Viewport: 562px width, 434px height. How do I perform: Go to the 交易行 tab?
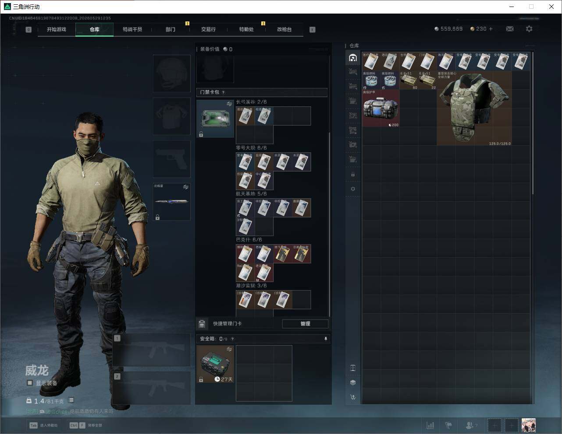pos(208,29)
